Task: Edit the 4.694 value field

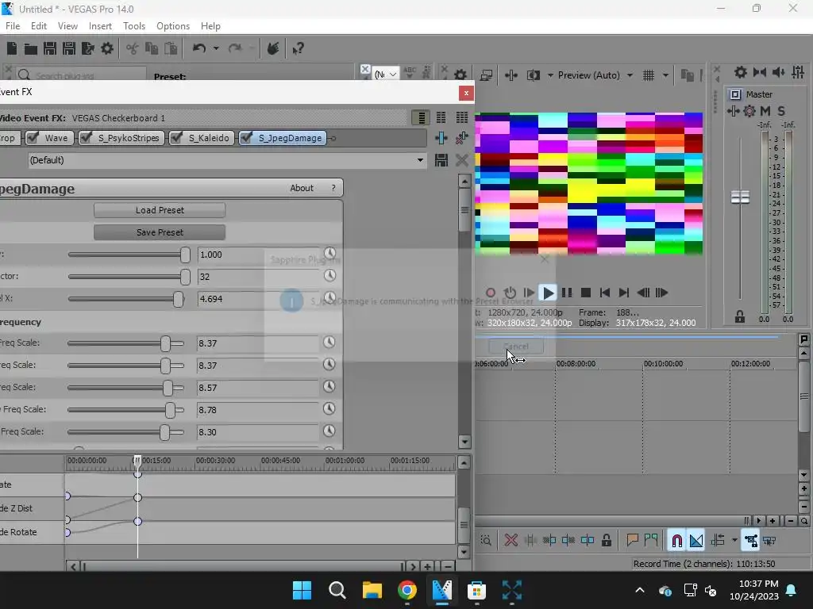Action: pyautogui.click(x=258, y=299)
